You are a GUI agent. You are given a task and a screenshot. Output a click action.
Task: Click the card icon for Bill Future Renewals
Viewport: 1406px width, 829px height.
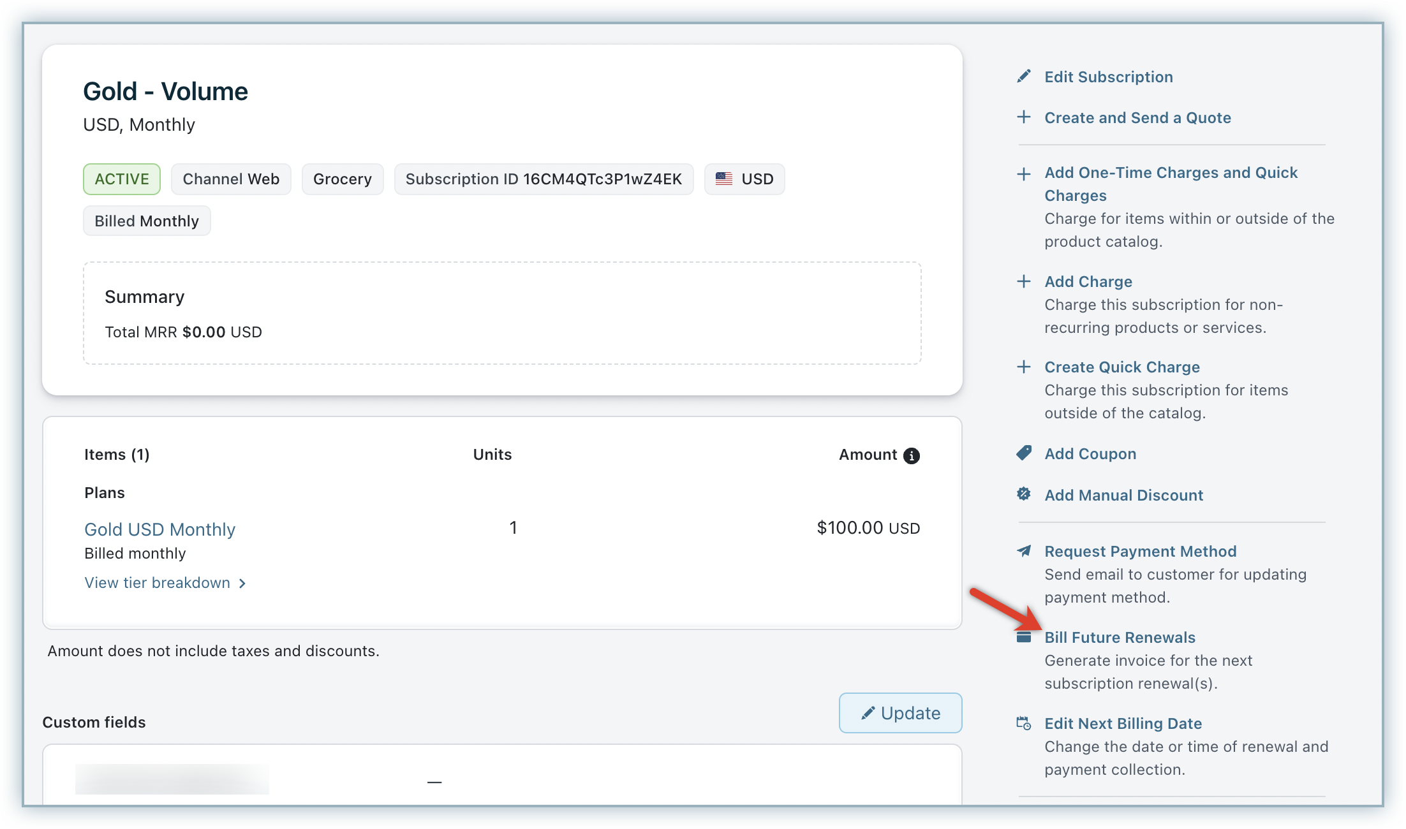pos(1023,637)
